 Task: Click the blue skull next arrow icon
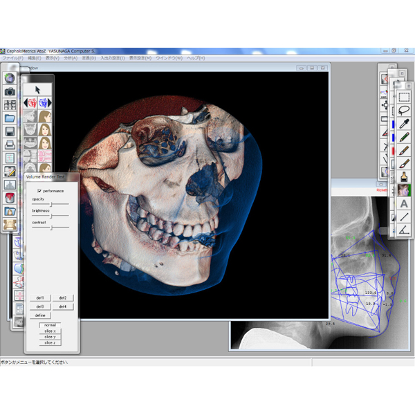[x=45, y=102]
